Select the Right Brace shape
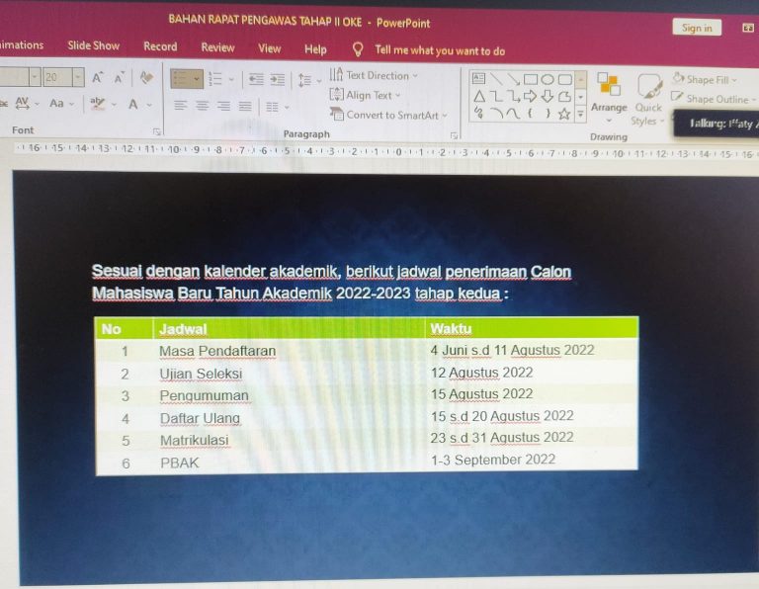Image resolution: width=759 pixels, height=589 pixels. pyautogui.click(x=548, y=114)
